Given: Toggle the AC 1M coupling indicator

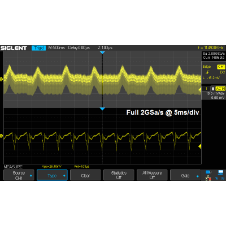Looking at the screenshot, I should pos(220,89).
